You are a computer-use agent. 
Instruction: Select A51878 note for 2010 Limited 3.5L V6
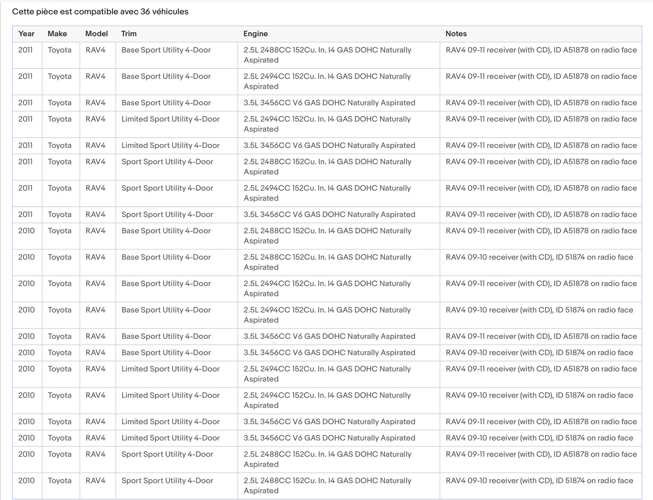pyautogui.click(x=541, y=421)
